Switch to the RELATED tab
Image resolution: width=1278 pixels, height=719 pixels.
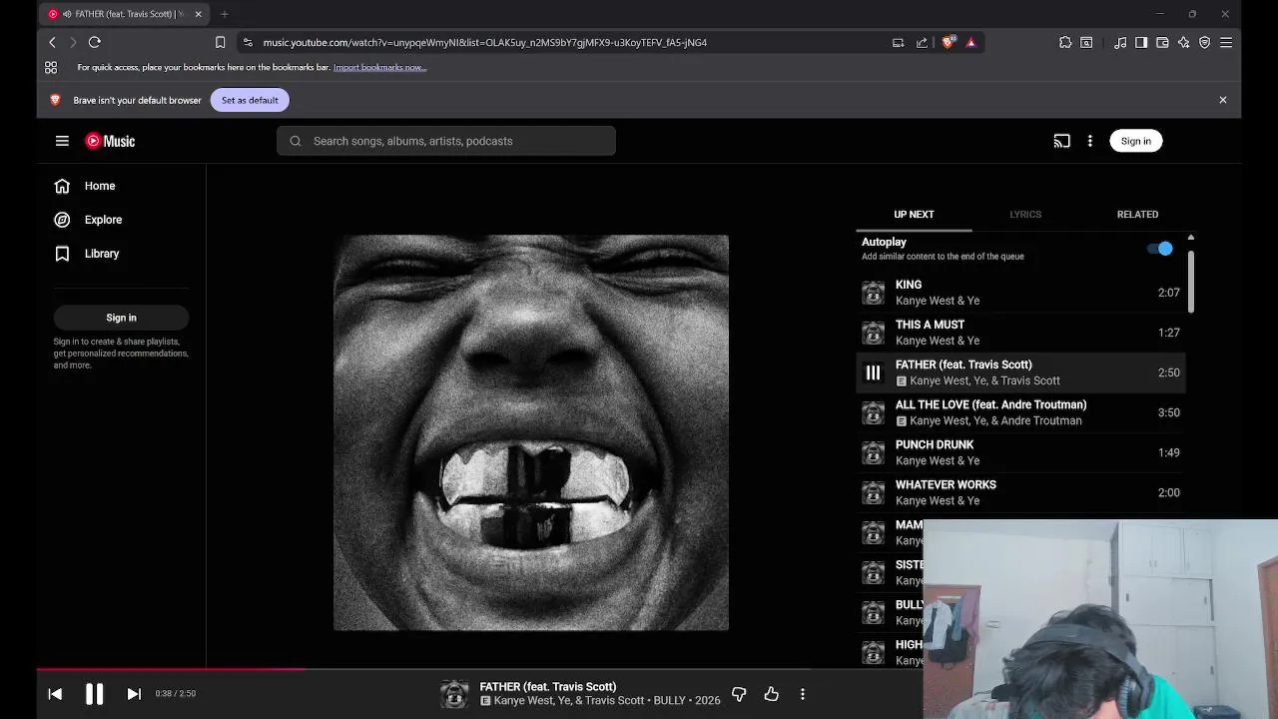click(1137, 214)
